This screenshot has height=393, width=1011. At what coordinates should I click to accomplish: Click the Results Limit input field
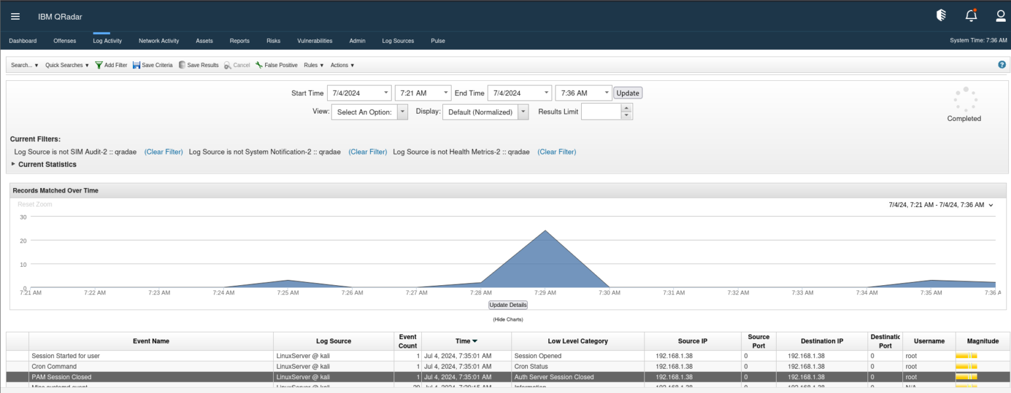click(x=601, y=112)
